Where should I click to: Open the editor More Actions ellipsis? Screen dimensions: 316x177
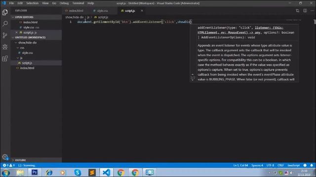[x=312, y=11]
